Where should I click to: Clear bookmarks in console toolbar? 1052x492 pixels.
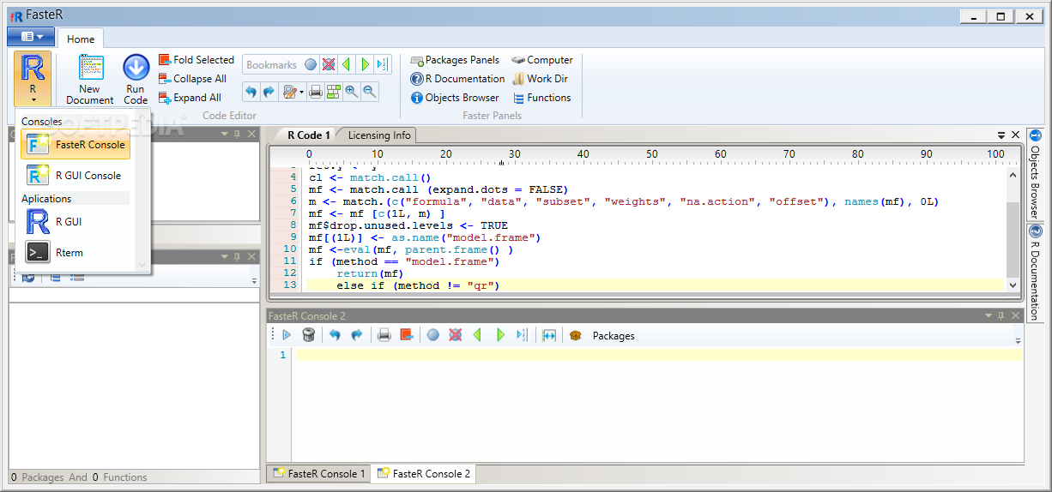(x=456, y=335)
